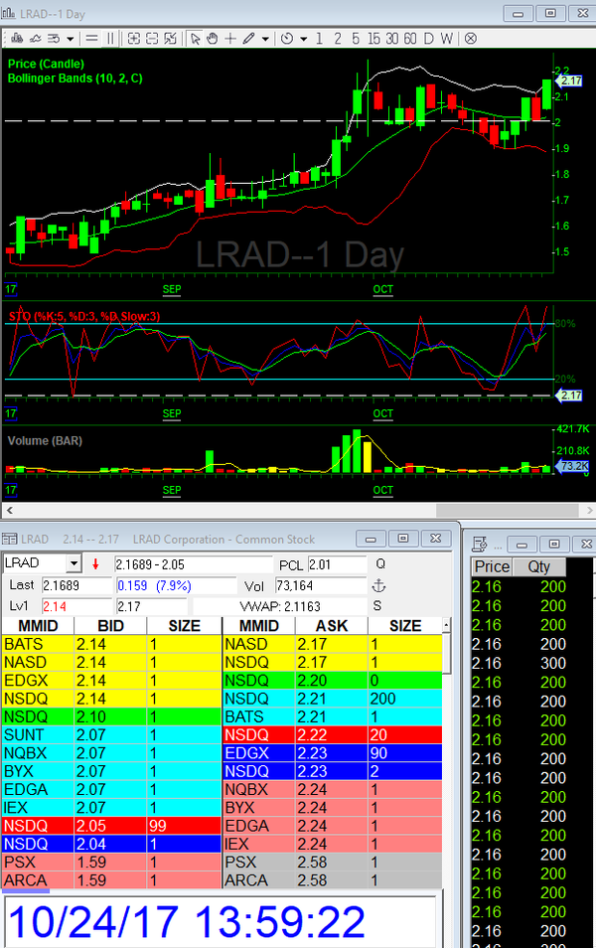This screenshot has width=596, height=948.
Task: Activate the hand pan tool
Action: coord(213,38)
